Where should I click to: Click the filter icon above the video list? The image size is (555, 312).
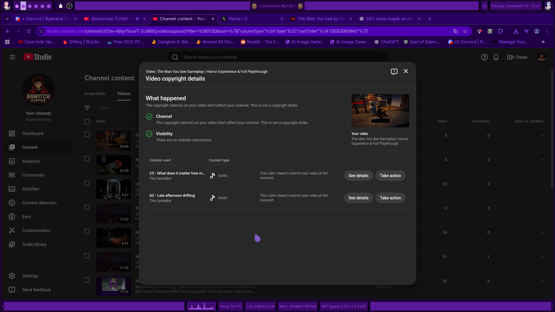click(87, 108)
